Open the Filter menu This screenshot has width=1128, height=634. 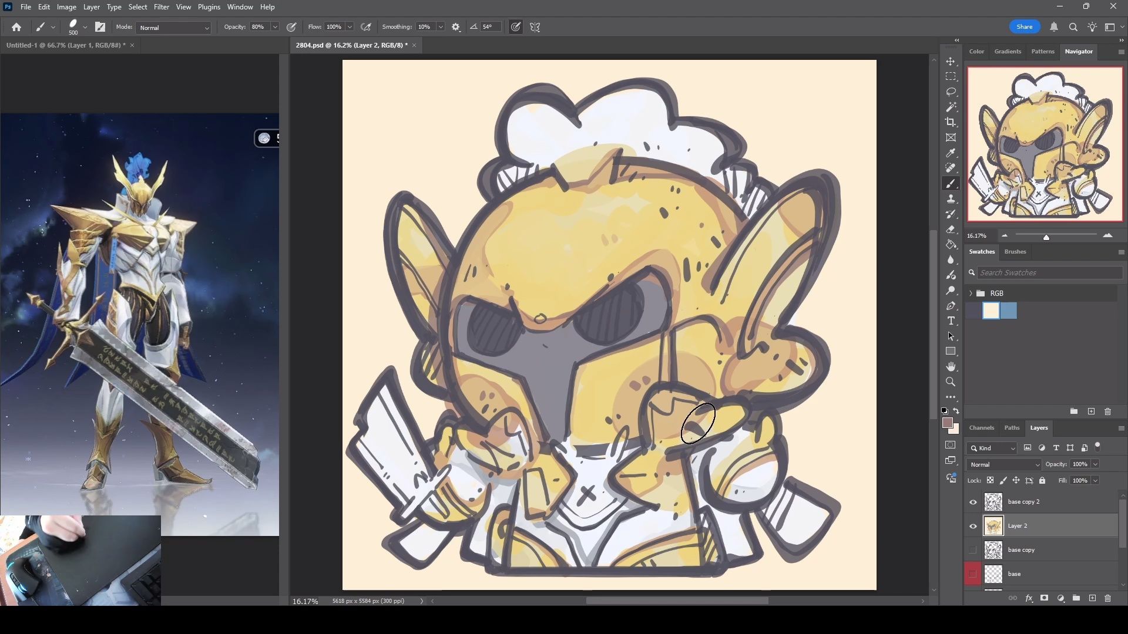tap(162, 7)
